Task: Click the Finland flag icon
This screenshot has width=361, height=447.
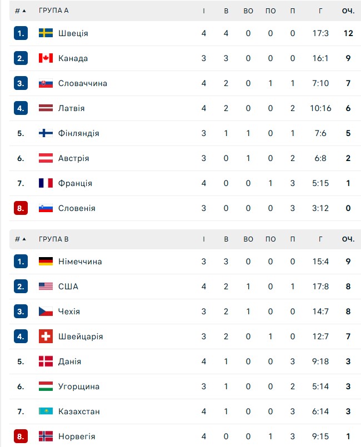Action: (x=46, y=133)
